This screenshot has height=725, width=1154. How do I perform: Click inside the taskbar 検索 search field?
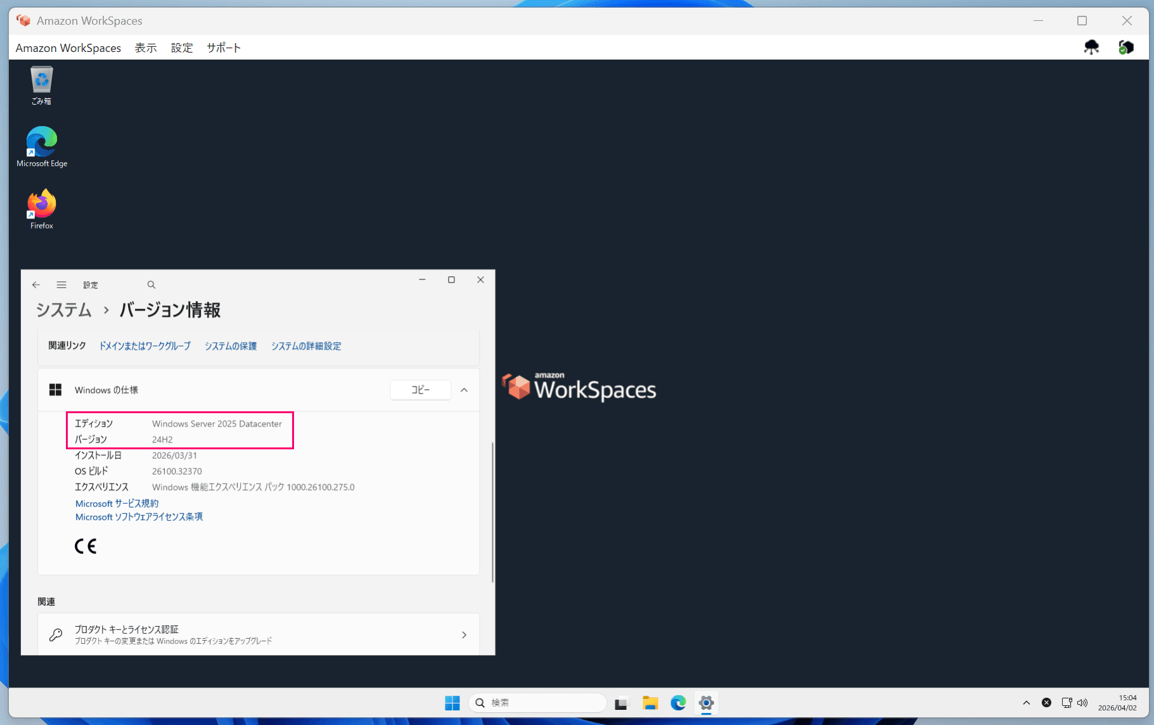tap(537, 702)
